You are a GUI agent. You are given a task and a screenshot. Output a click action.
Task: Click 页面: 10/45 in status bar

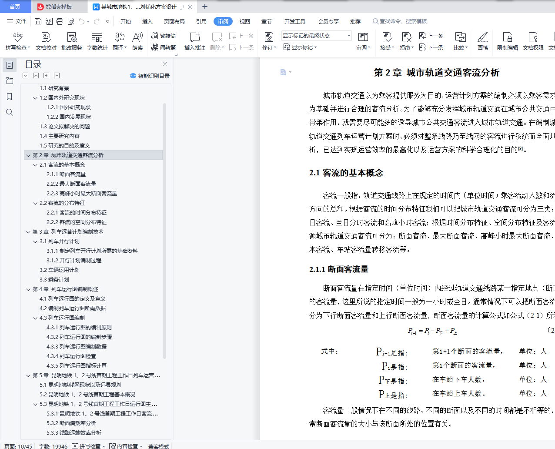(18, 446)
